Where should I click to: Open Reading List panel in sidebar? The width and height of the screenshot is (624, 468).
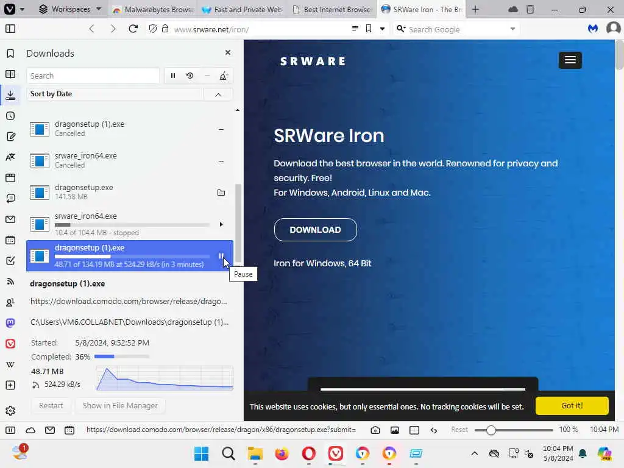10,74
